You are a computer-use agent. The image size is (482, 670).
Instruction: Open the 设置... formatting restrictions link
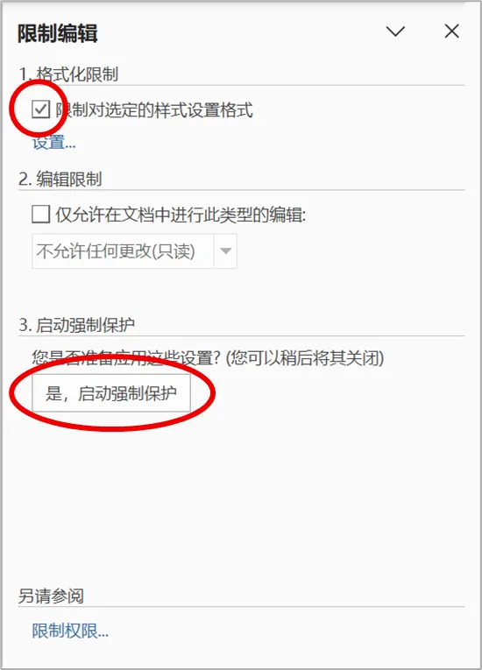[x=53, y=142]
